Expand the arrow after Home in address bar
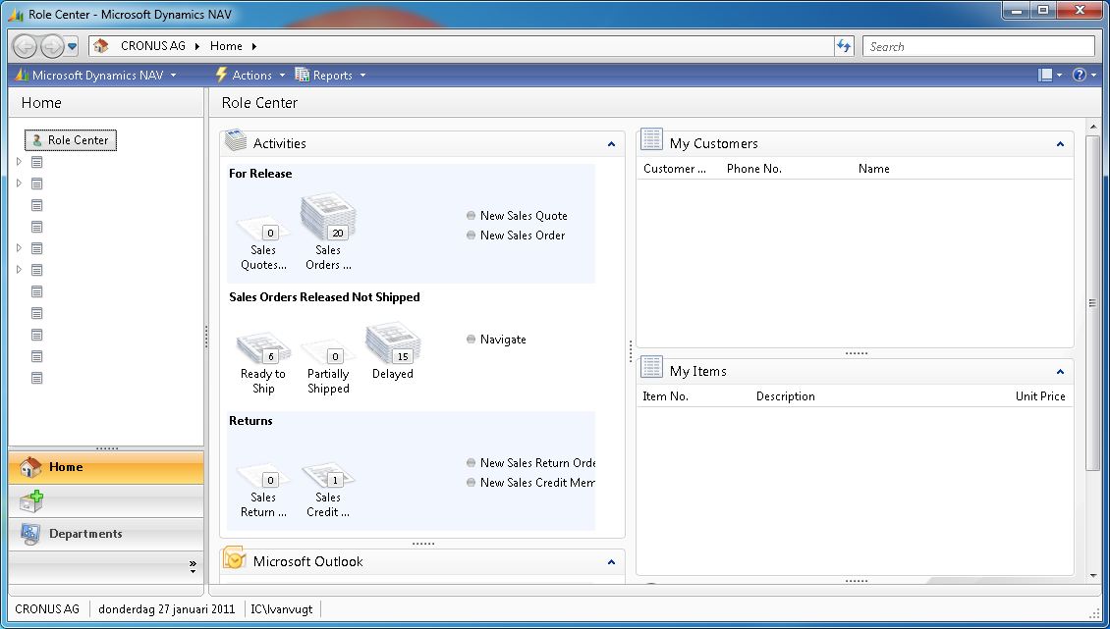 (x=254, y=46)
